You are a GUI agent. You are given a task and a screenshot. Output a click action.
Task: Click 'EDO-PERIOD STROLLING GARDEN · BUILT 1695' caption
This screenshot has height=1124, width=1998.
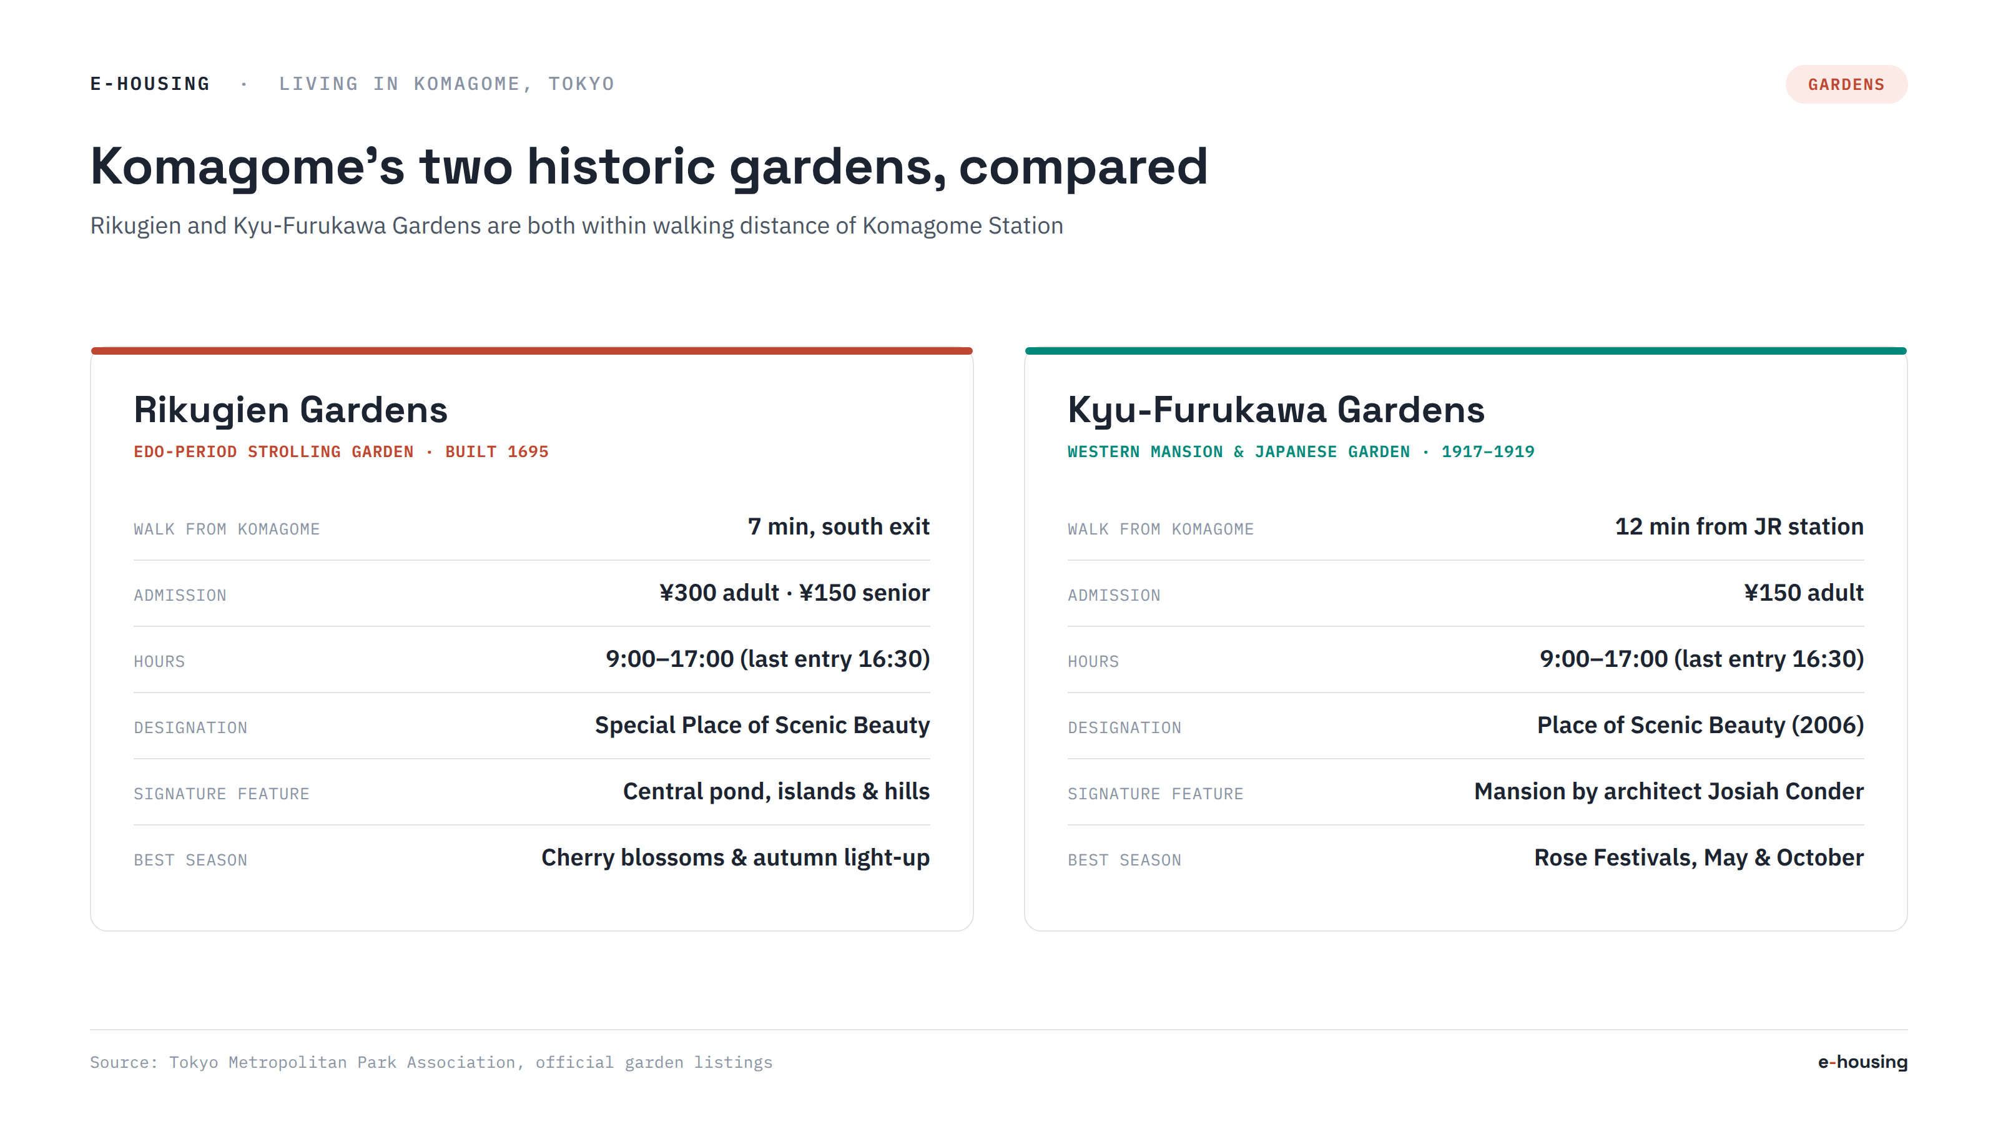tap(340, 451)
